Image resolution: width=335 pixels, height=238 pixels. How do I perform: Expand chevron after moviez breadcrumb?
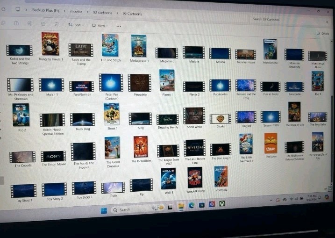point(87,12)
